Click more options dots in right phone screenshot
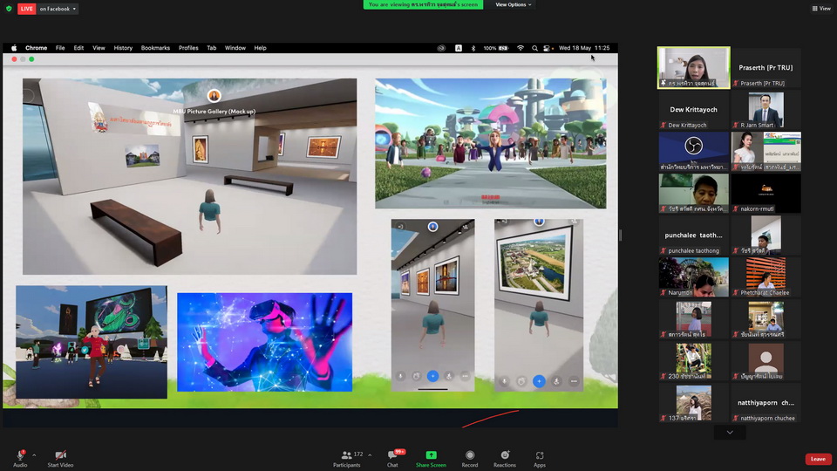Image resolution: width=837 pixels, height=471 pixels. point(574,381)
